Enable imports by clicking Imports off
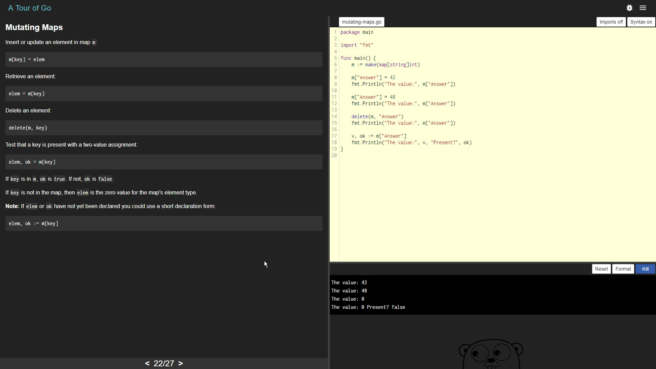Screen dimensions: 656x369 (x=611, y=22)
